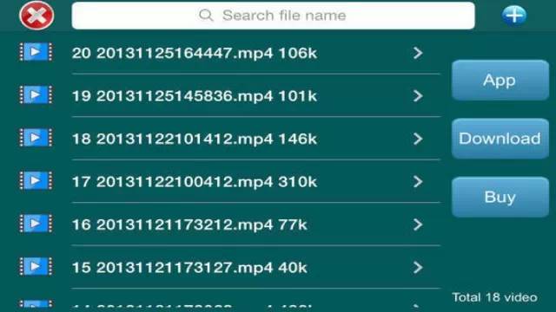The height and width of the screenshot is (312, 556).
Task: Expand details chevron for video 15 40k
Action: click(x=418, y=268)
